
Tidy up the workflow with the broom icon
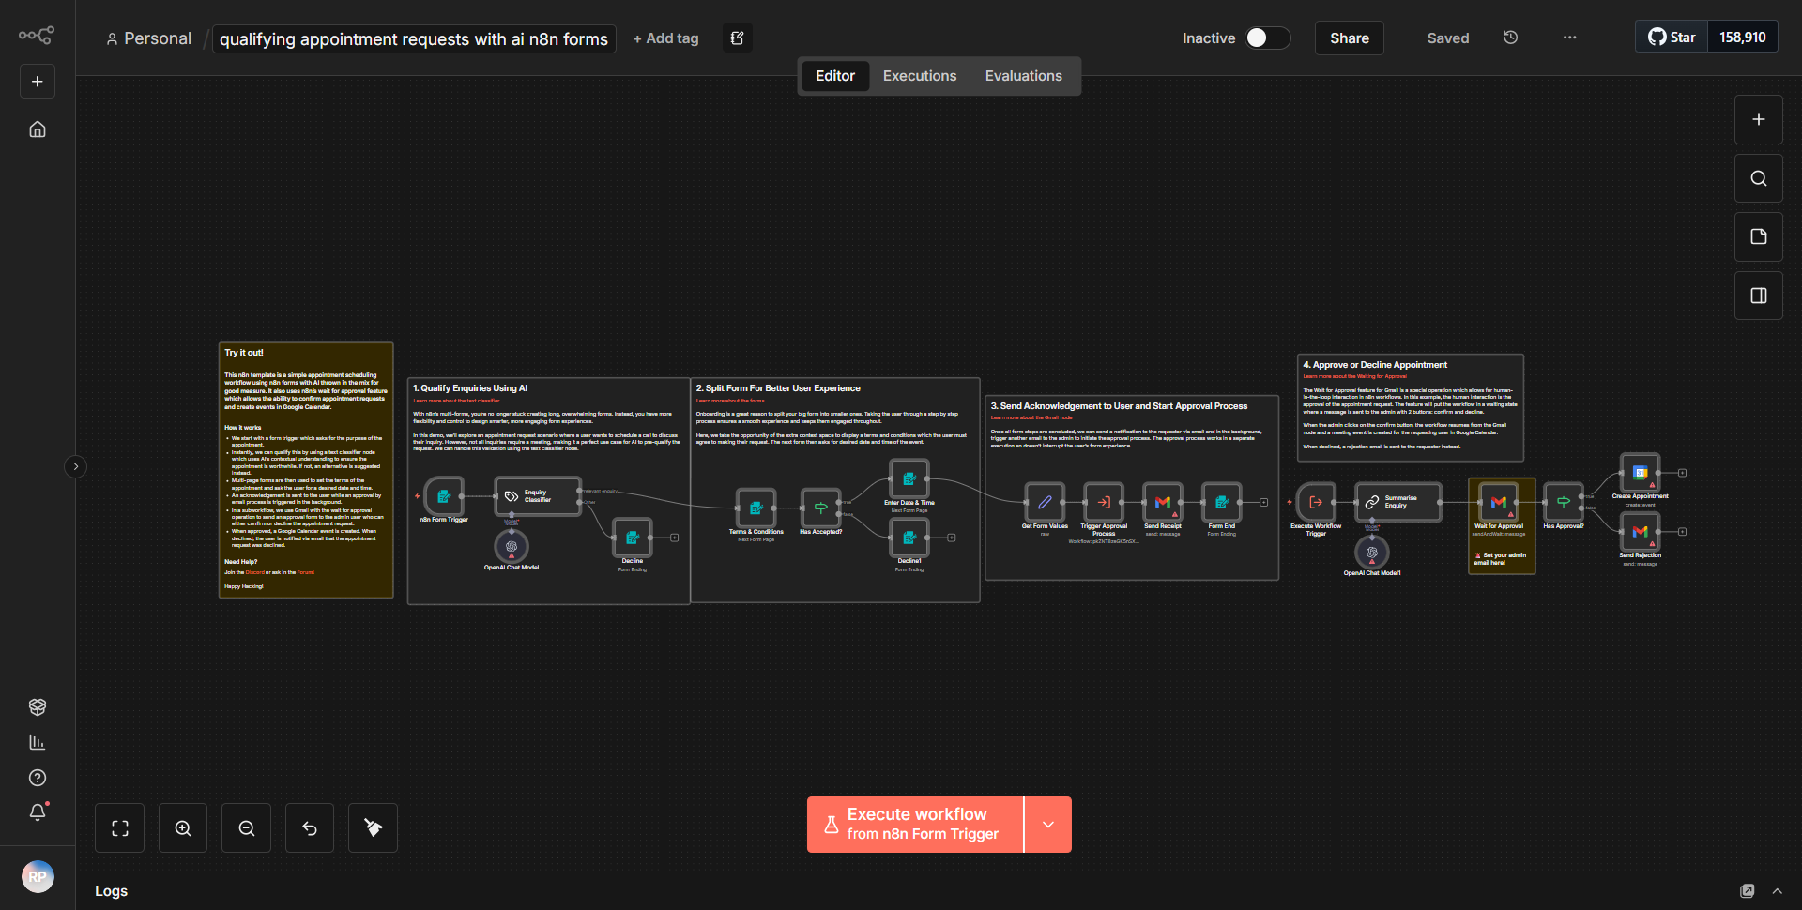373,827
